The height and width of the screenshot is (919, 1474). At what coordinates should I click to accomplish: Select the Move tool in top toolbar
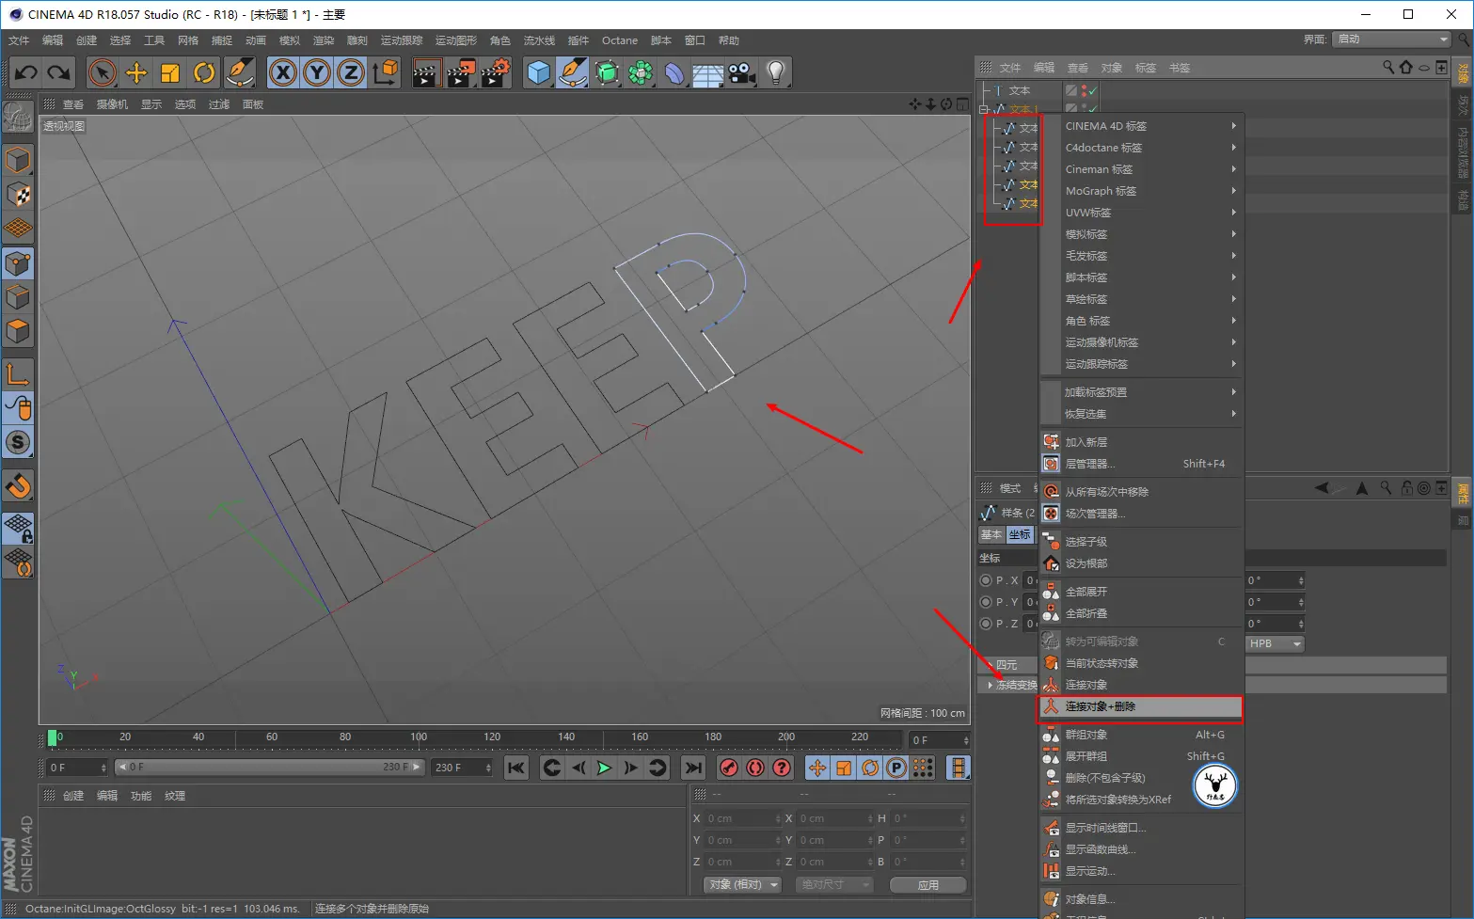click(x=136, y=72)
